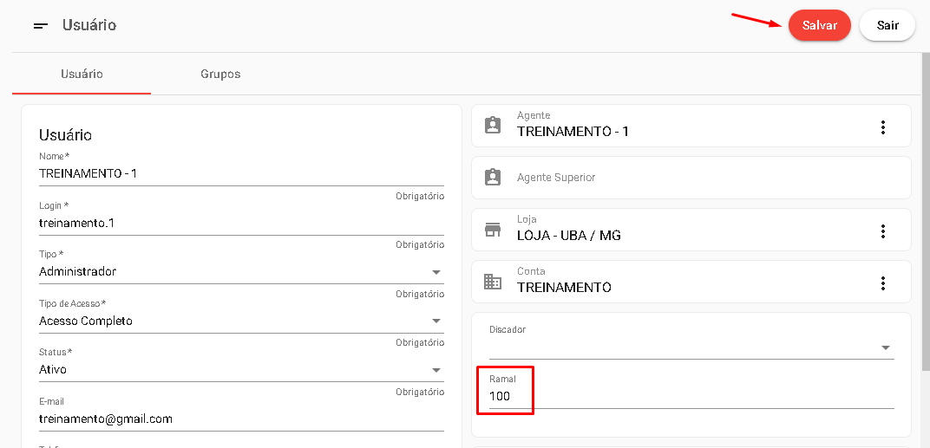Viewport: 930px width, 448px height.
Task: Click the E-mail field
Action: click(241, 419)
